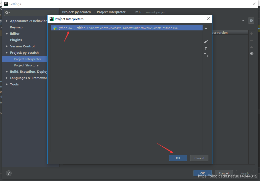Click the Latest version column header

tap(230, 33)
